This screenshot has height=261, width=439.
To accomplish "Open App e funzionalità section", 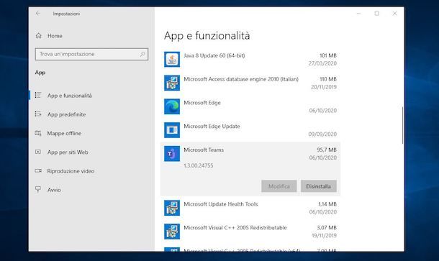I will pos(69,96).
